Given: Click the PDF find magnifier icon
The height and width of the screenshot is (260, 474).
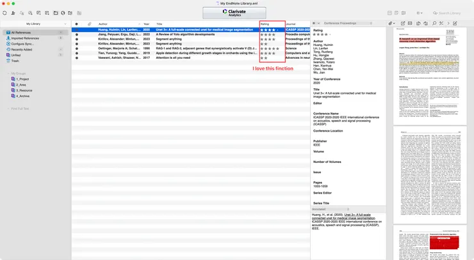Looking at the screenshot, I should (434, 23).
